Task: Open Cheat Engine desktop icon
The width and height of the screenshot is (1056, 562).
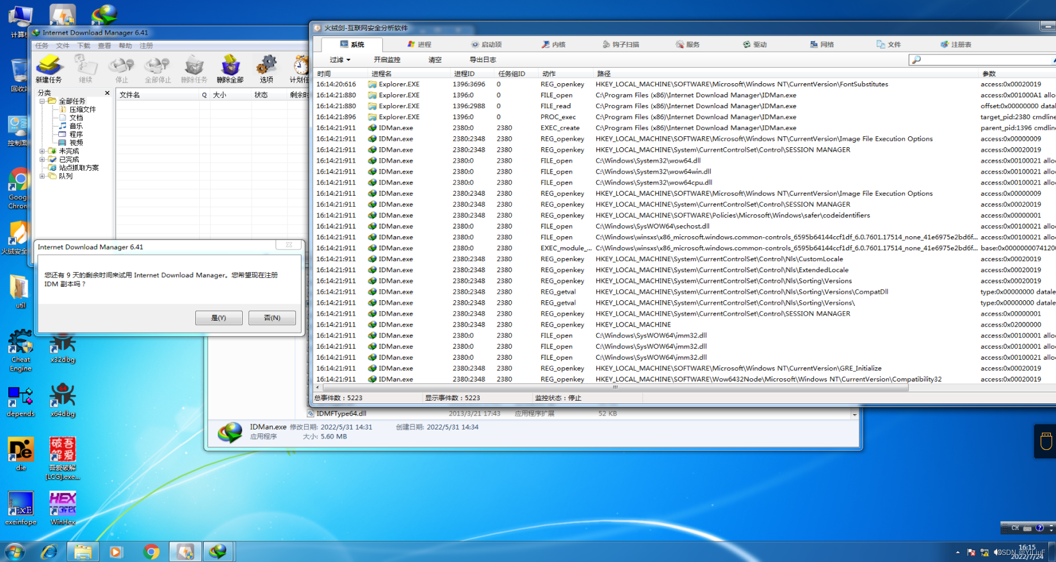Action: coord(20,351)
